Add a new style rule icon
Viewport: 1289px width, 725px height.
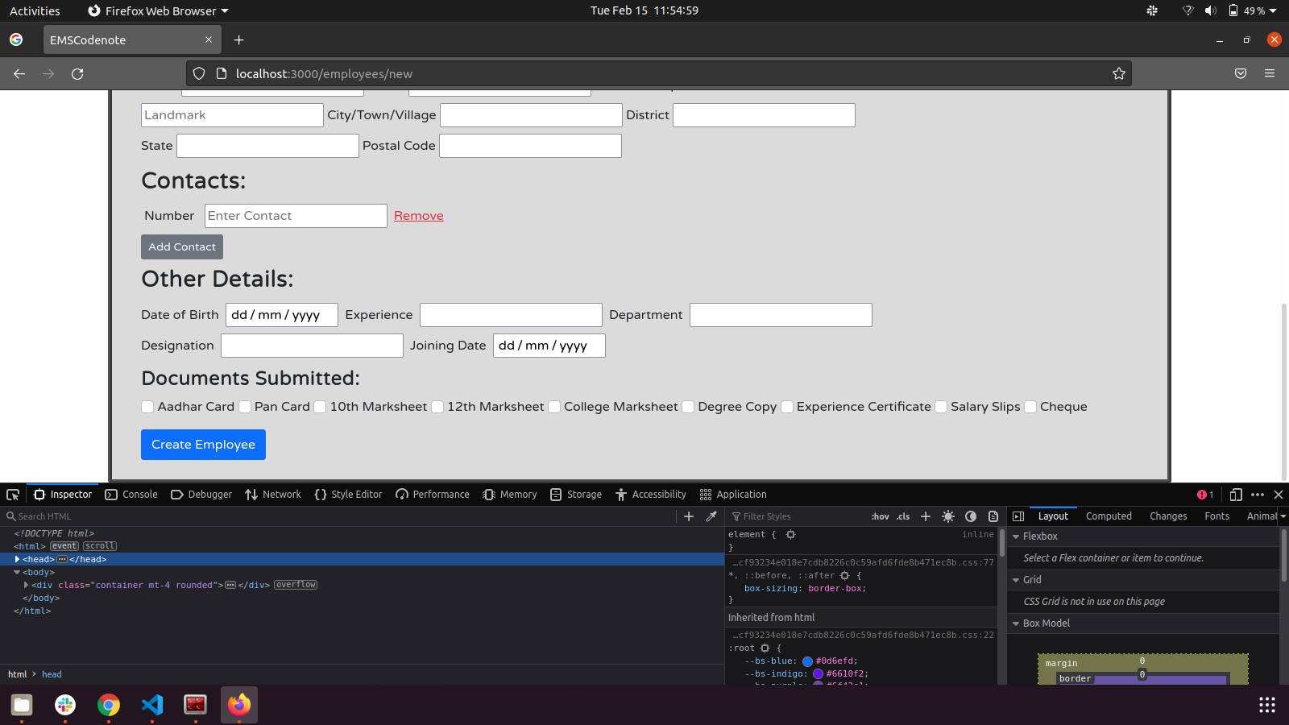(926, 516)
